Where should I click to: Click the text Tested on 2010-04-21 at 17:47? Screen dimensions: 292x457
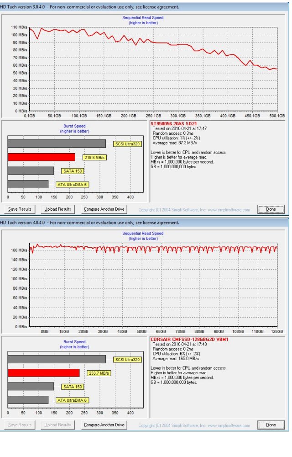point(180,128)
